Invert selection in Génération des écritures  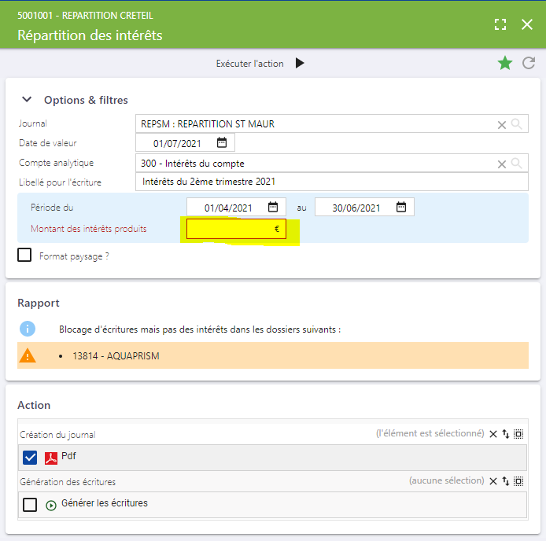(x=506, y=481)
